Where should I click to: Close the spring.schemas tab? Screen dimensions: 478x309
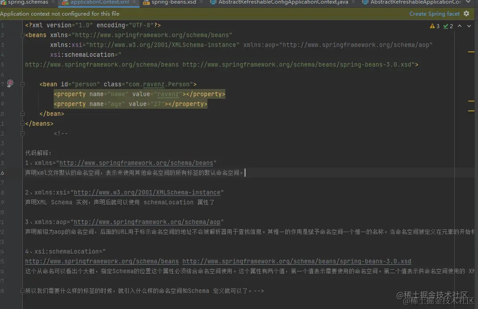coord(53,2)
